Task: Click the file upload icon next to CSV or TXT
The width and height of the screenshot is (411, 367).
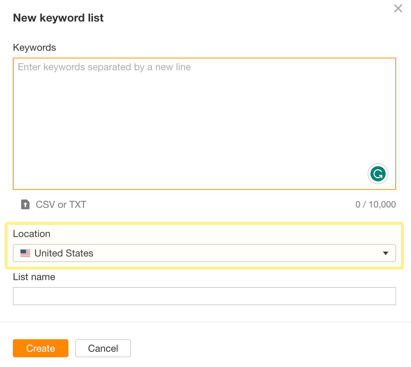Action: point(25,204)
